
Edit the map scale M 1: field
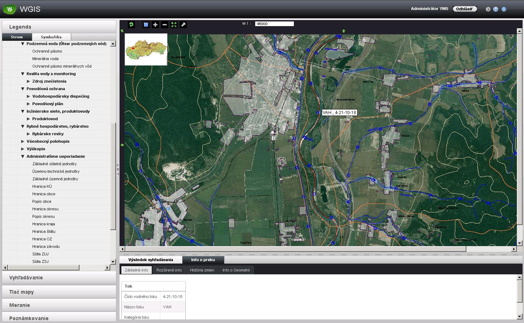(x=274, y=24)
